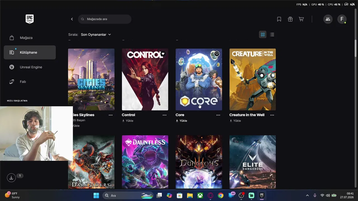Open the Cities Skylines cover art
The height and width of the screenshot is (201, 358).
(x=91, y=80)
